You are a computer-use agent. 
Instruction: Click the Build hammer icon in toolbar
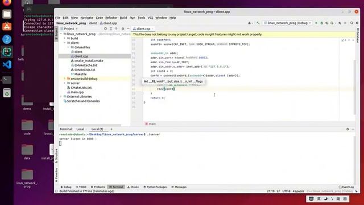[258, 23]
